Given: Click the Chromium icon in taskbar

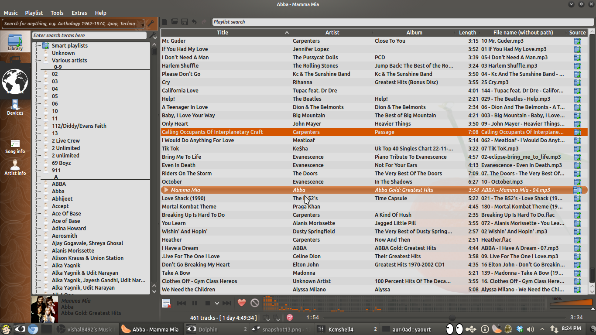Looking at the screenshot, I should tap(33, 329).
